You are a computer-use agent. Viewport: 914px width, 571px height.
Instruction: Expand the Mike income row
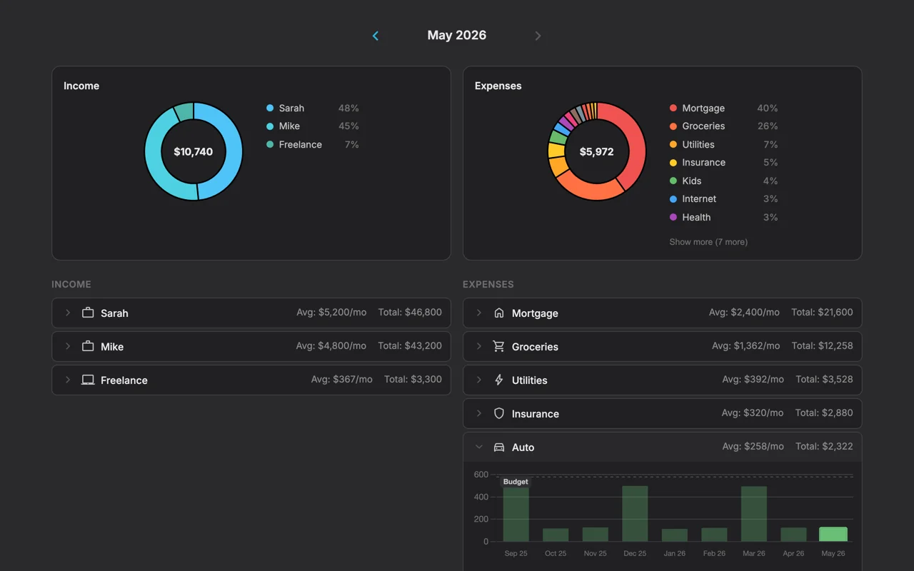[x=68, y=346]
